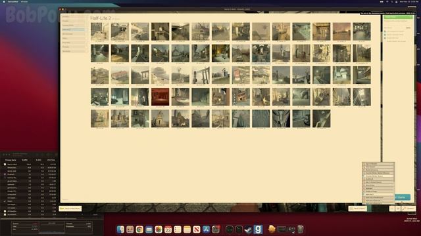This screenshot has width=421, height=236.
Task: Launch Google Chrome from the Dock
Action: click(x=139, y=229)
